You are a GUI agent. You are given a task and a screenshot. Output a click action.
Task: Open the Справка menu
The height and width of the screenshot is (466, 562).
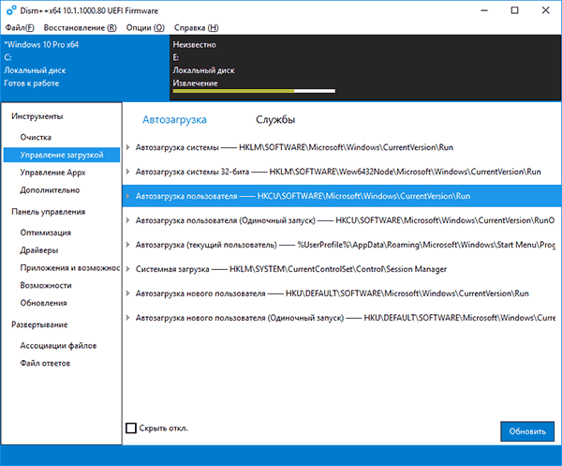point(196,27)
